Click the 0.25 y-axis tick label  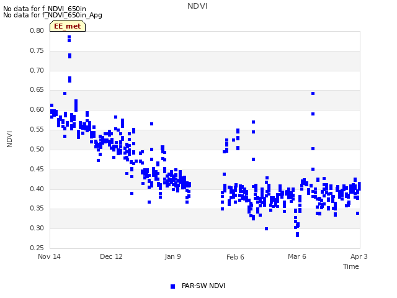point(37,248)
